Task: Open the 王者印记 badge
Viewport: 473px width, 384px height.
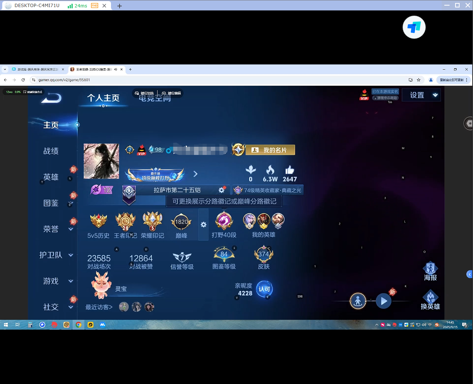Action: pos(126,226)
